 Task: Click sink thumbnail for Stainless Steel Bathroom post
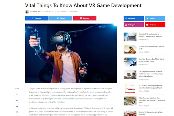point(130,101)
